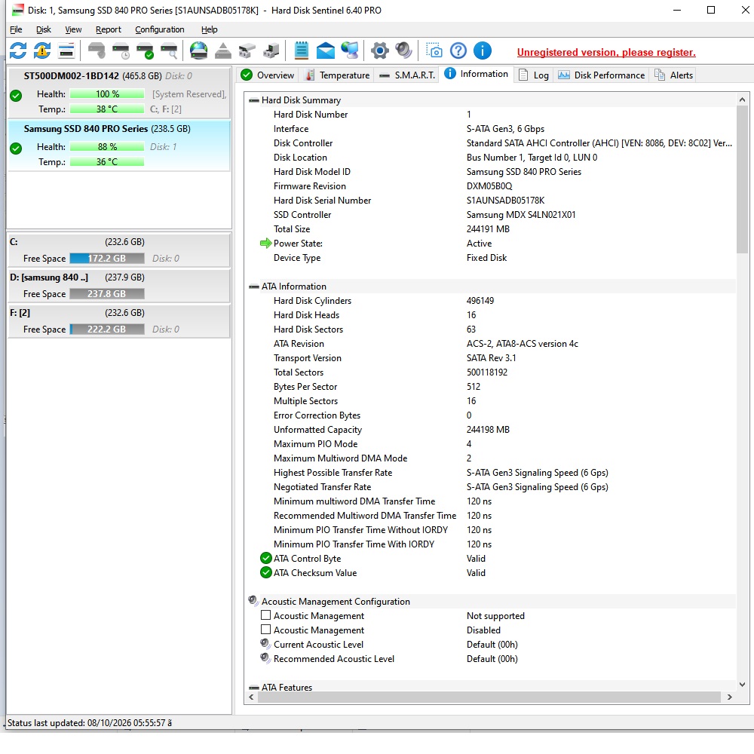This screenshot has height=754, width=754.
Task: Click speaker icon beside Current Acoustic Level
Action: point(265,644)
